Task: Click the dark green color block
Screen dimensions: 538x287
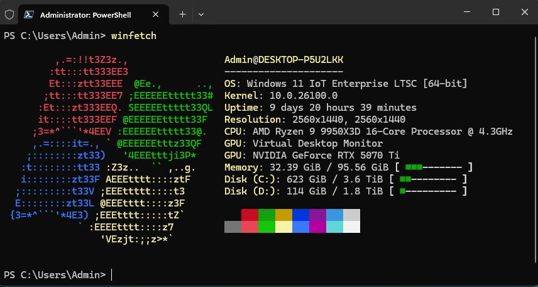Action: click(266, 215)
